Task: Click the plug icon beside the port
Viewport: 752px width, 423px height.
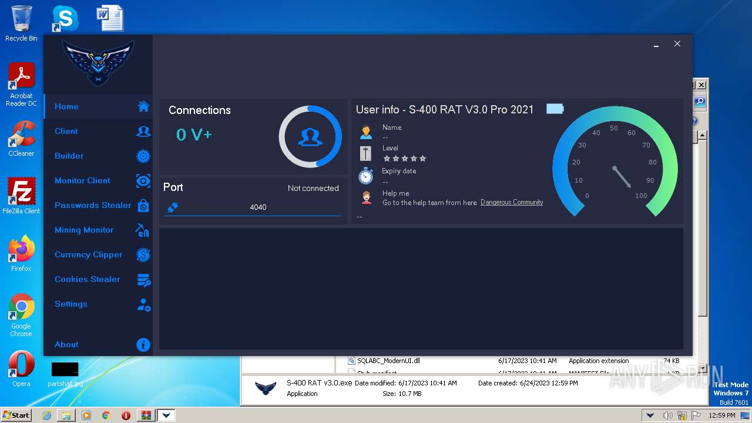Action: point(173,207)
